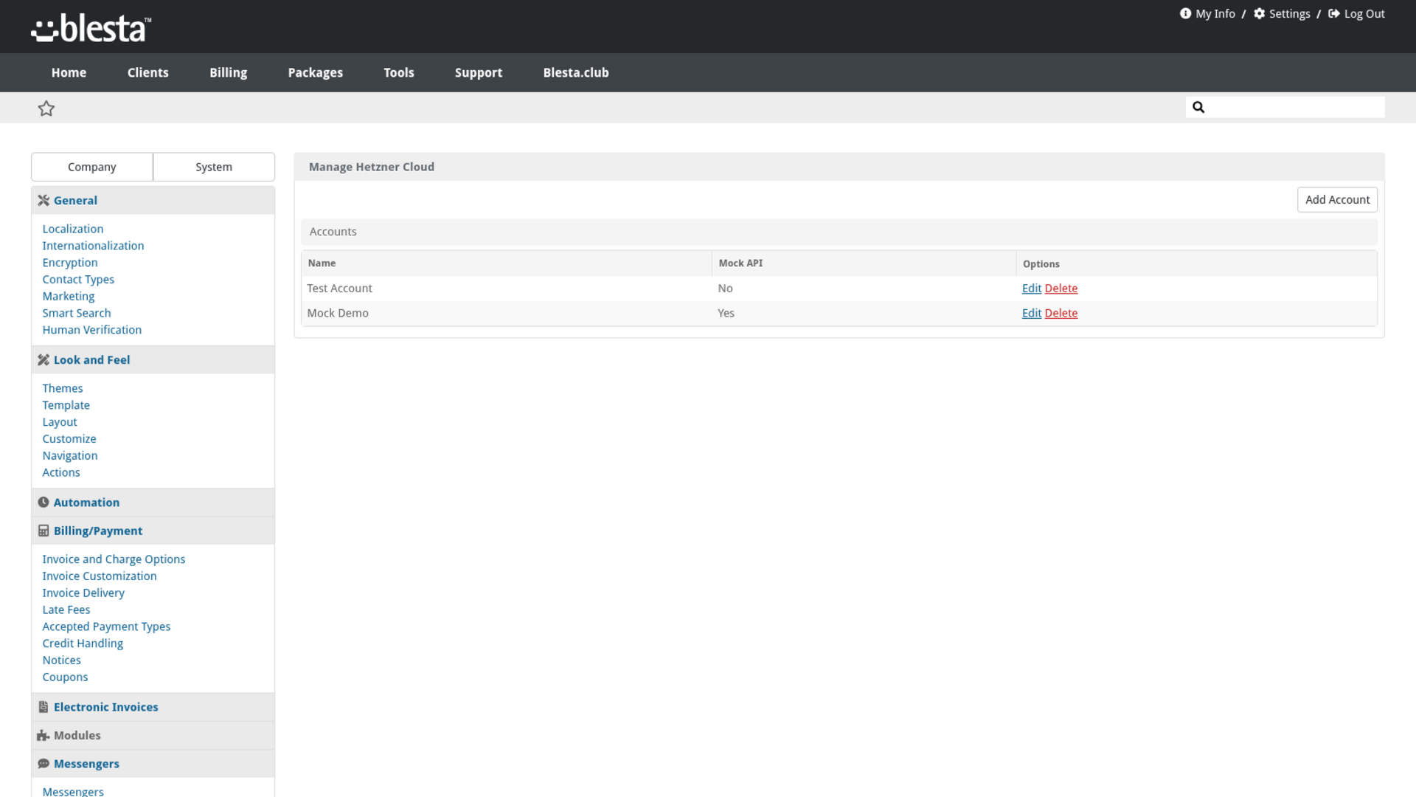
Task: Edit the Test Account row
Action: (x=1031, y=289)
